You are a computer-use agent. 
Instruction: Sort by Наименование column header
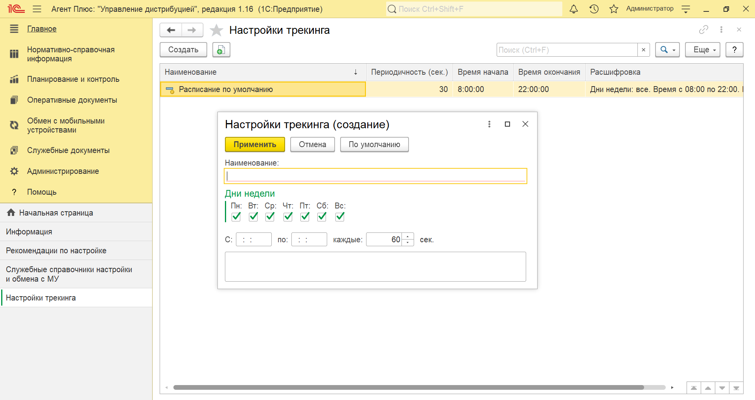(263, 72)
